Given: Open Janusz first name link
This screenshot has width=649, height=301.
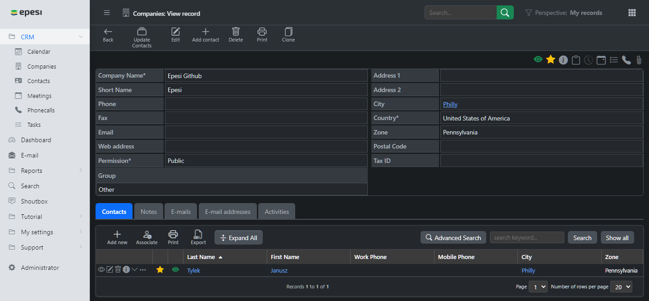Looking at the screenshot, I should pyautogui.click(x=279, y=270).
